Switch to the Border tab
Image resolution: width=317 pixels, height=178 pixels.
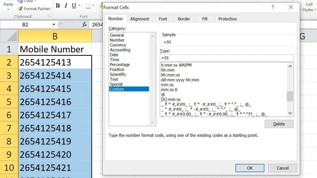pos(184,19)
